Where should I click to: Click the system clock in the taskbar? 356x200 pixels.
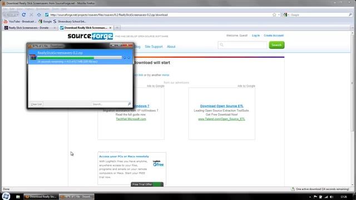point(344,197)
